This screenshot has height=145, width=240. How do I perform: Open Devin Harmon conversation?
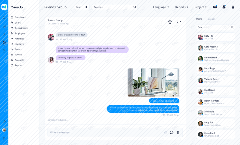(215, 102)
